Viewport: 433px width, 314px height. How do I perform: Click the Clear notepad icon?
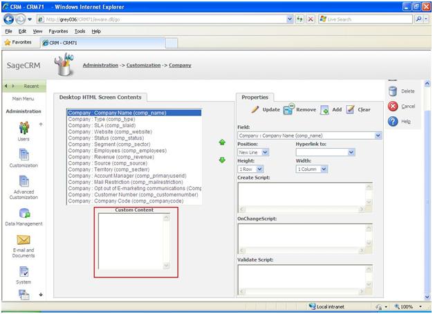click(x=350, y=110)
